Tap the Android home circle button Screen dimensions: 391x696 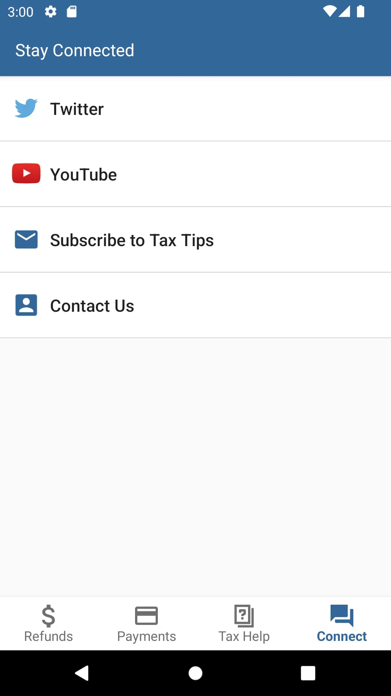click(x=195, y=673)
